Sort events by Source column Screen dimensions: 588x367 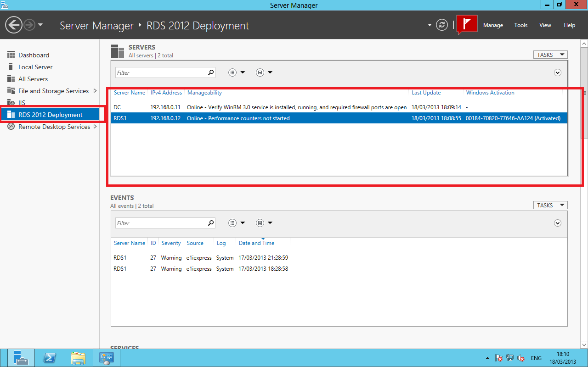[x=195, y=243]
